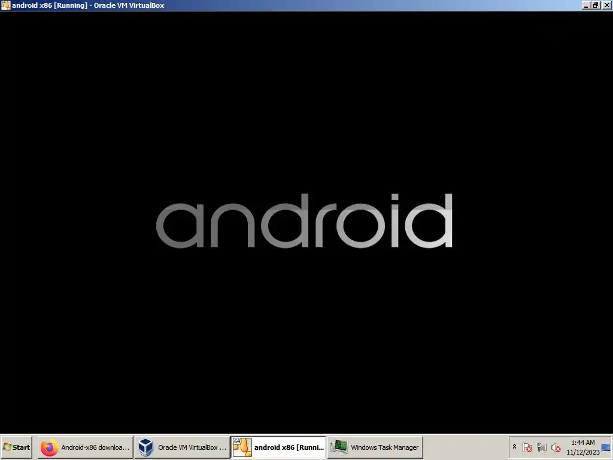Switch to the Firefox Android-x86 download window
The image size is (613, 460).
(85, 447)
